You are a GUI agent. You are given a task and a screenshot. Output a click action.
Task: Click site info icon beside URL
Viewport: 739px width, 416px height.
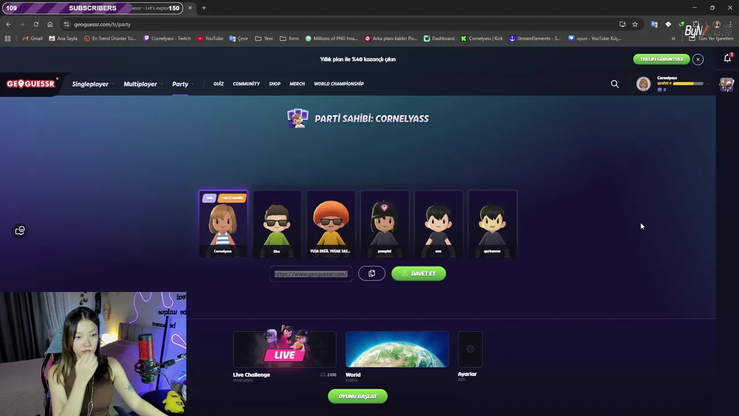66,24
